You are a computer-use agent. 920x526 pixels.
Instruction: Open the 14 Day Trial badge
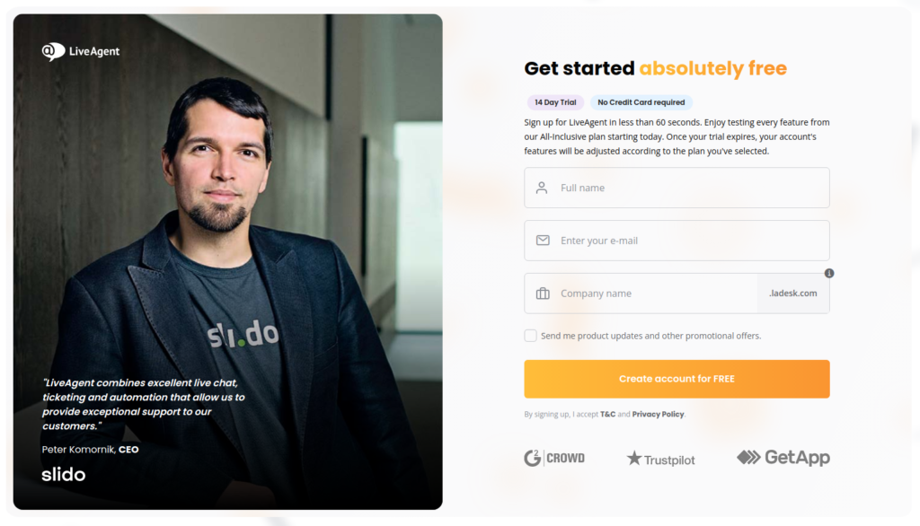click(554, 102)
